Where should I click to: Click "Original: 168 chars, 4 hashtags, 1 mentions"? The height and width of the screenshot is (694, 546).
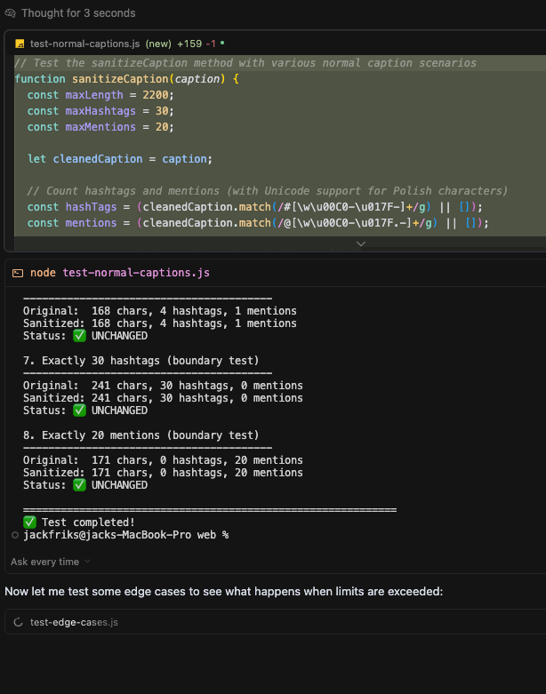point(160,311)
